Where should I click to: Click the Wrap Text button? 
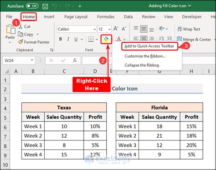(x=189, y=29)
